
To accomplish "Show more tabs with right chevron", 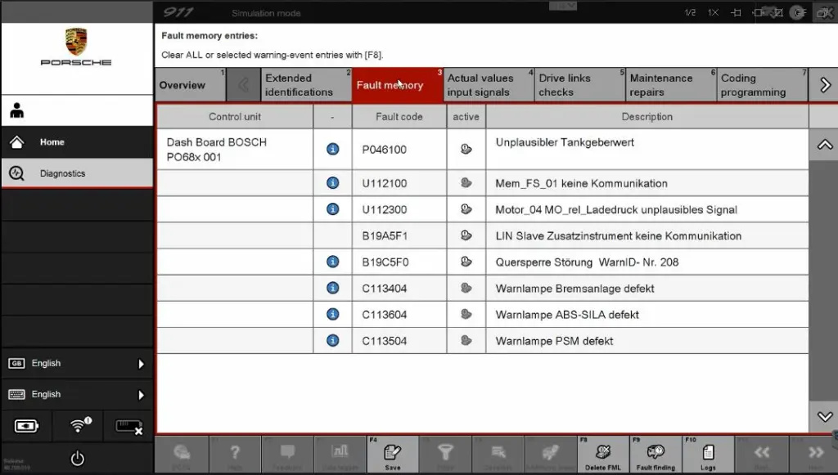I will coord(824,85).
